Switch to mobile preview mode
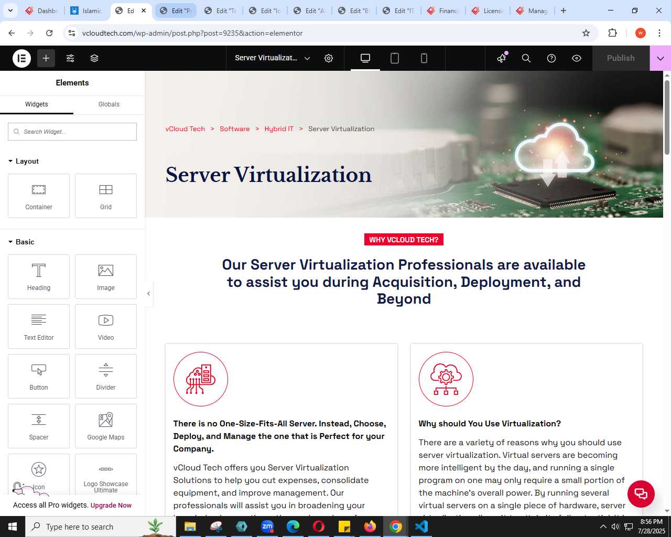This screenshot has width=671, height=537. (x=424, y=58)
